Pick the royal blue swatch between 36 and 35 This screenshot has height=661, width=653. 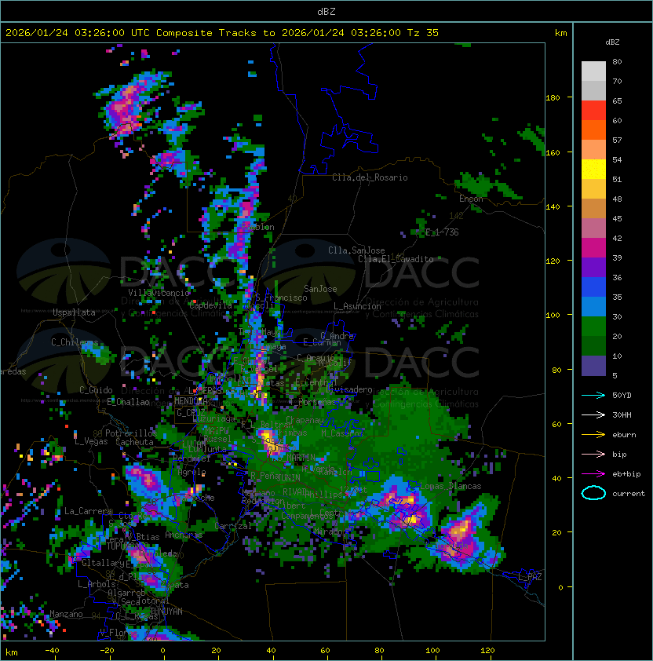coord(593,287)
